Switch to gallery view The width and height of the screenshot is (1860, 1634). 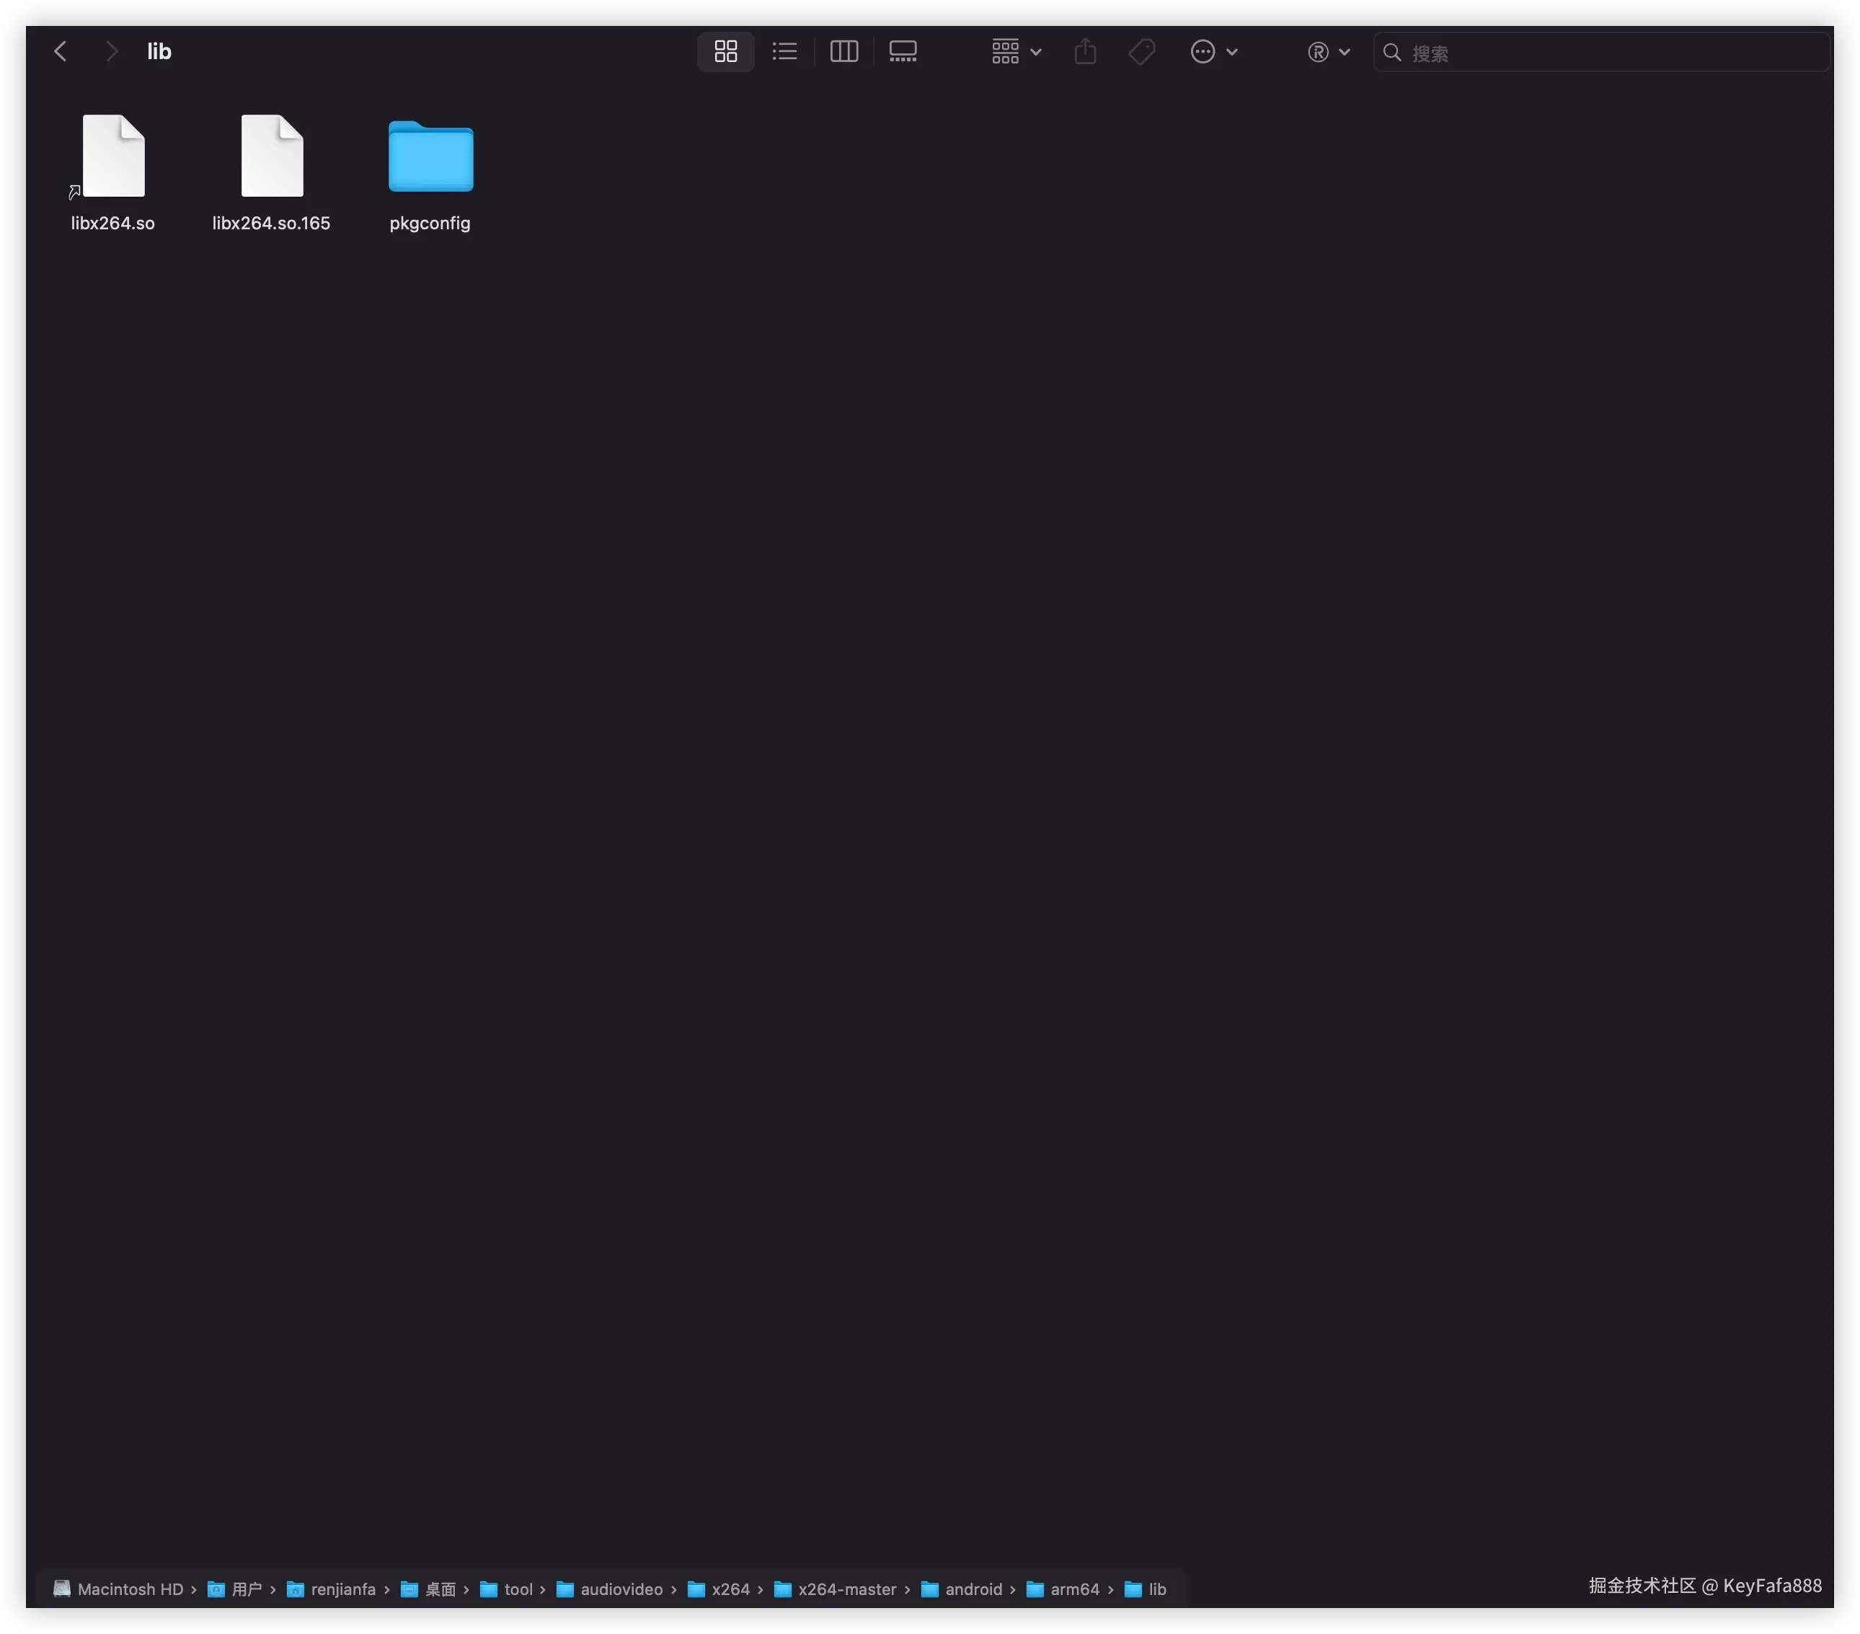coord(903,52)
